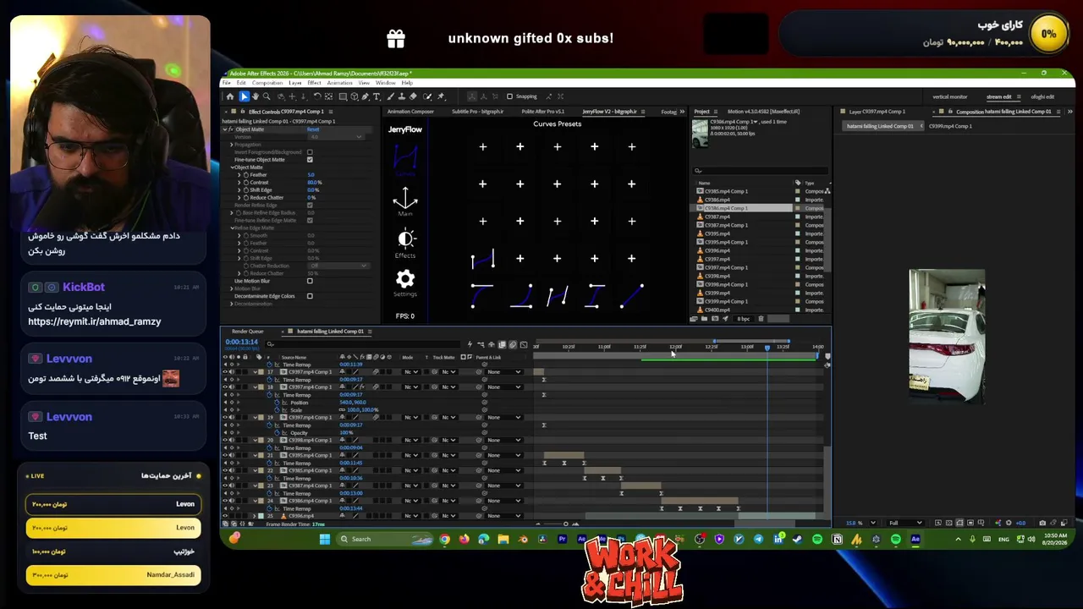Expand the Decontamination group
1083x609 pixels.
point(232,304)
